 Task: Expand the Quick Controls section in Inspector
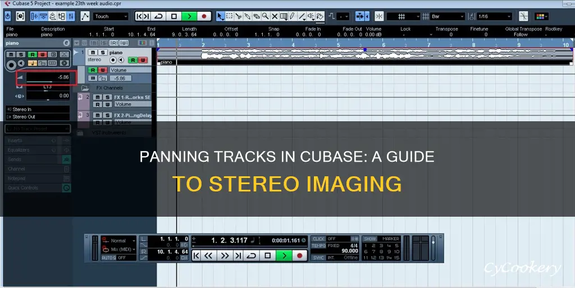[38, 188]
